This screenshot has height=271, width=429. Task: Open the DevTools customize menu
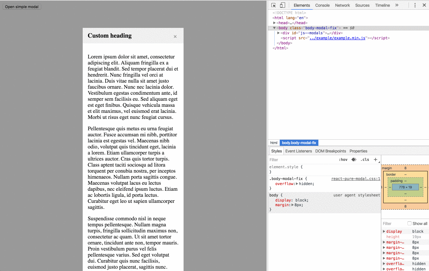(x=415, y=5)
